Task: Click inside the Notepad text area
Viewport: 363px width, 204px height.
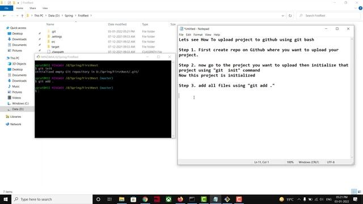Action: pos(264,98)
